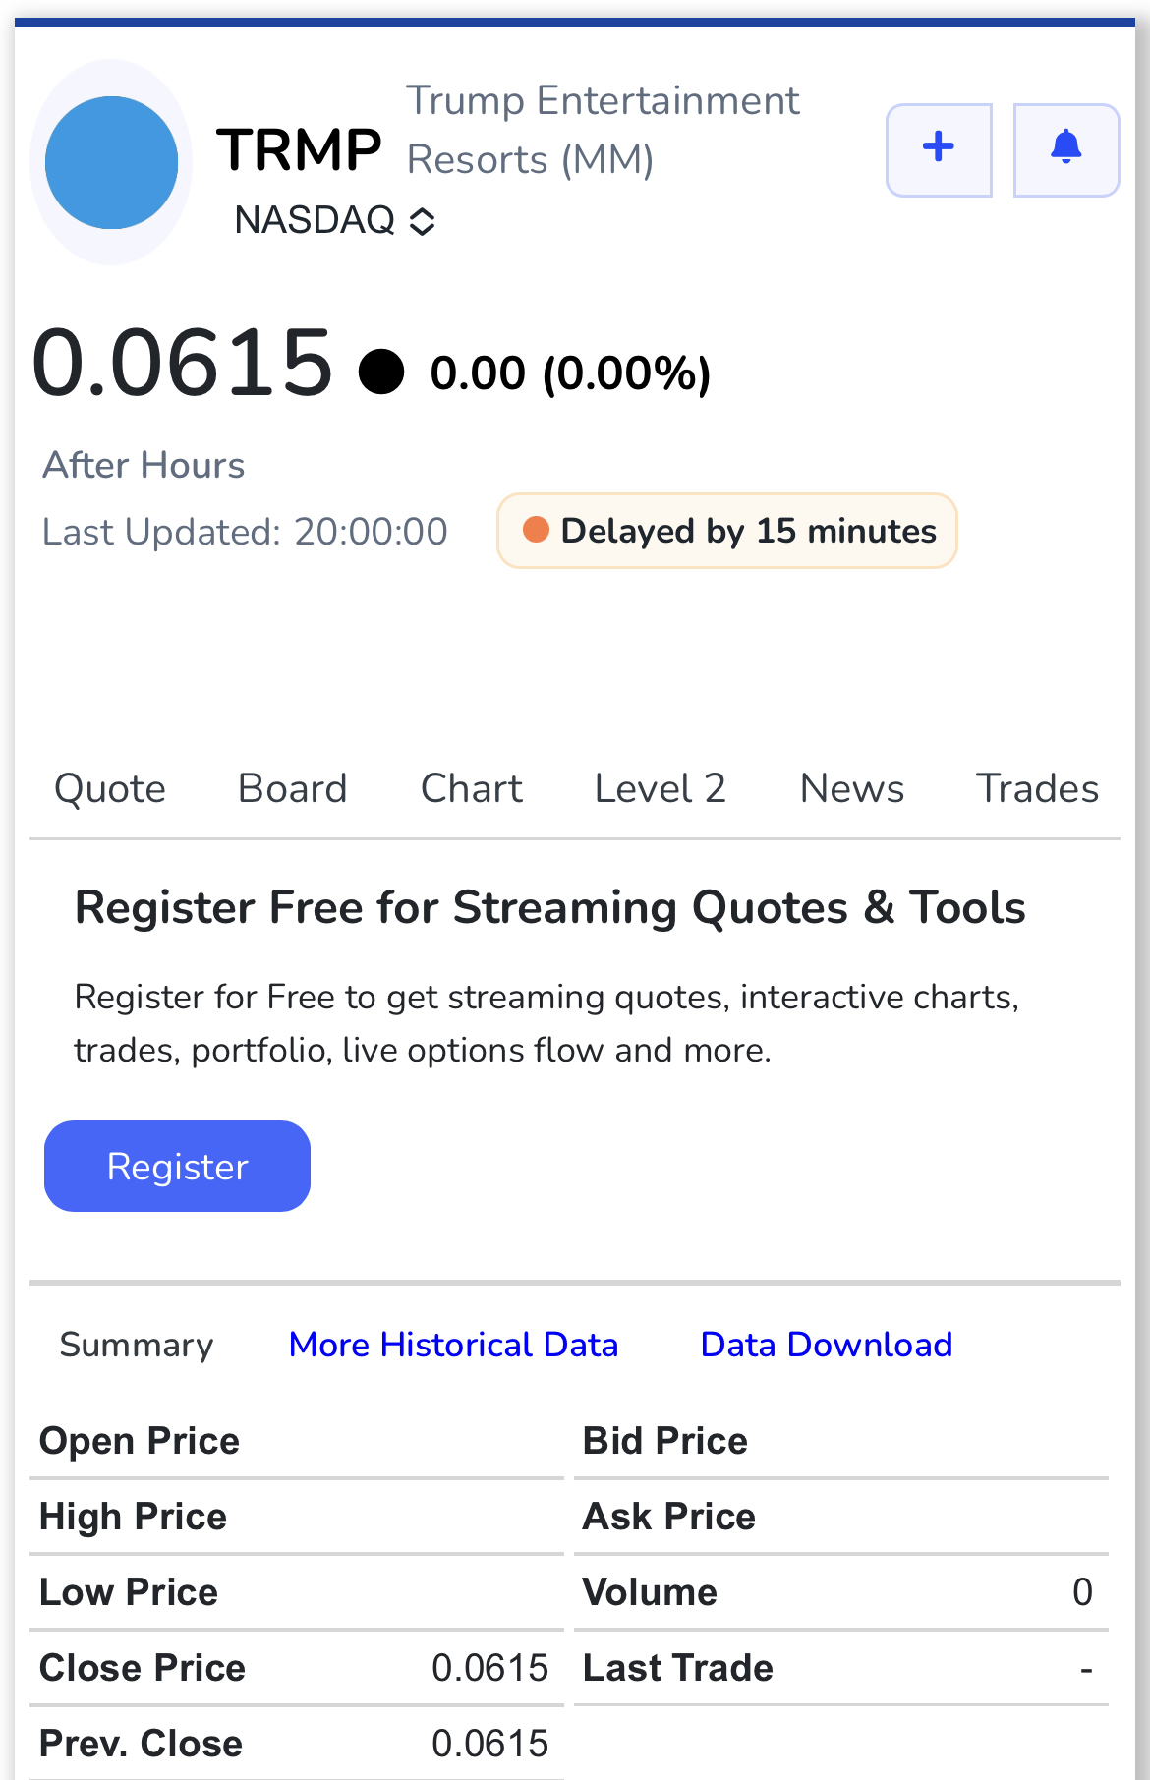Viewport: 1150px width, 1780px height.
Task: Click the Close Price row
Action: coord(295,1668)
